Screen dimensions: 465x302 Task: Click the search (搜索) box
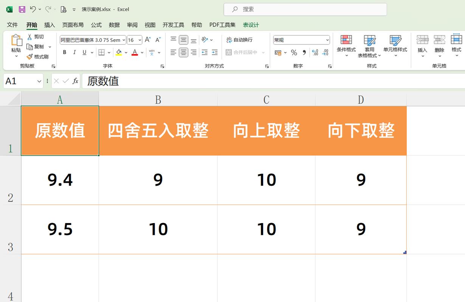(305, 9)
